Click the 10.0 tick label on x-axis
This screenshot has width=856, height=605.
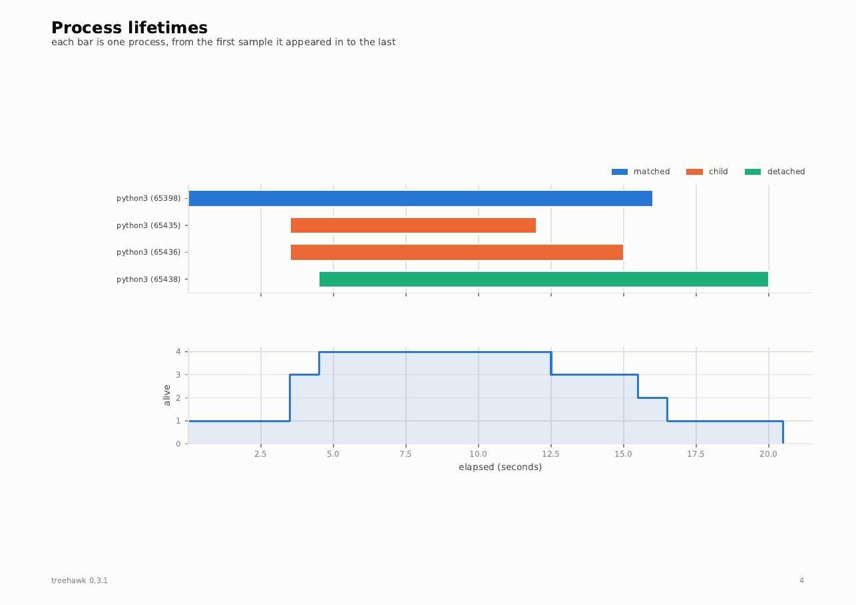point(478,454)
